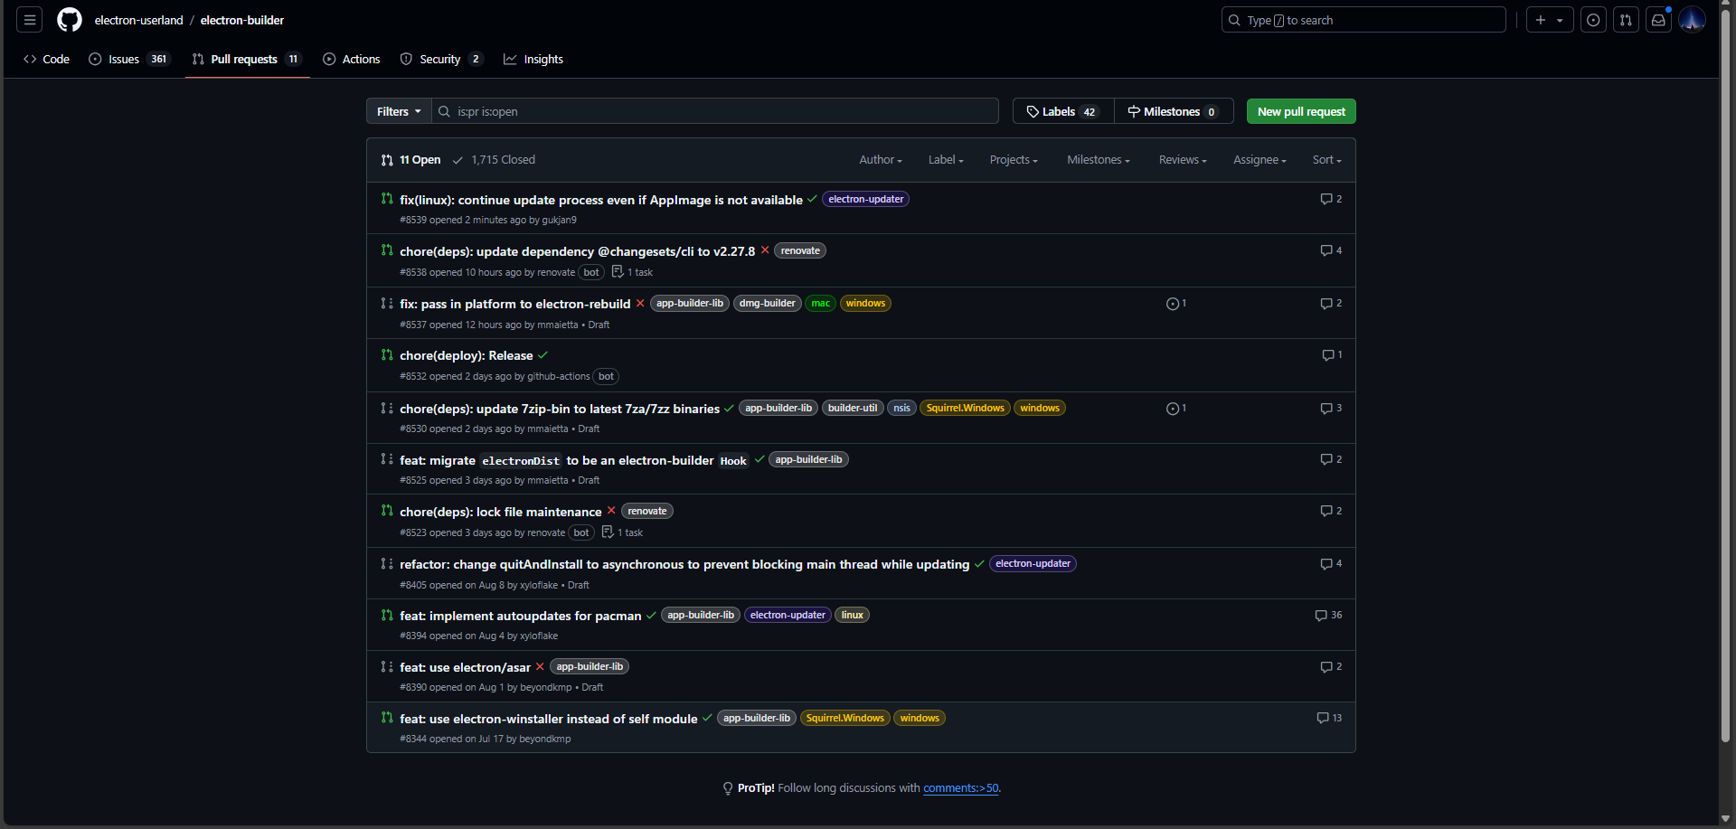Start a New pull request
This screenshot has width=1736, height=829.
coord(1301,111)
